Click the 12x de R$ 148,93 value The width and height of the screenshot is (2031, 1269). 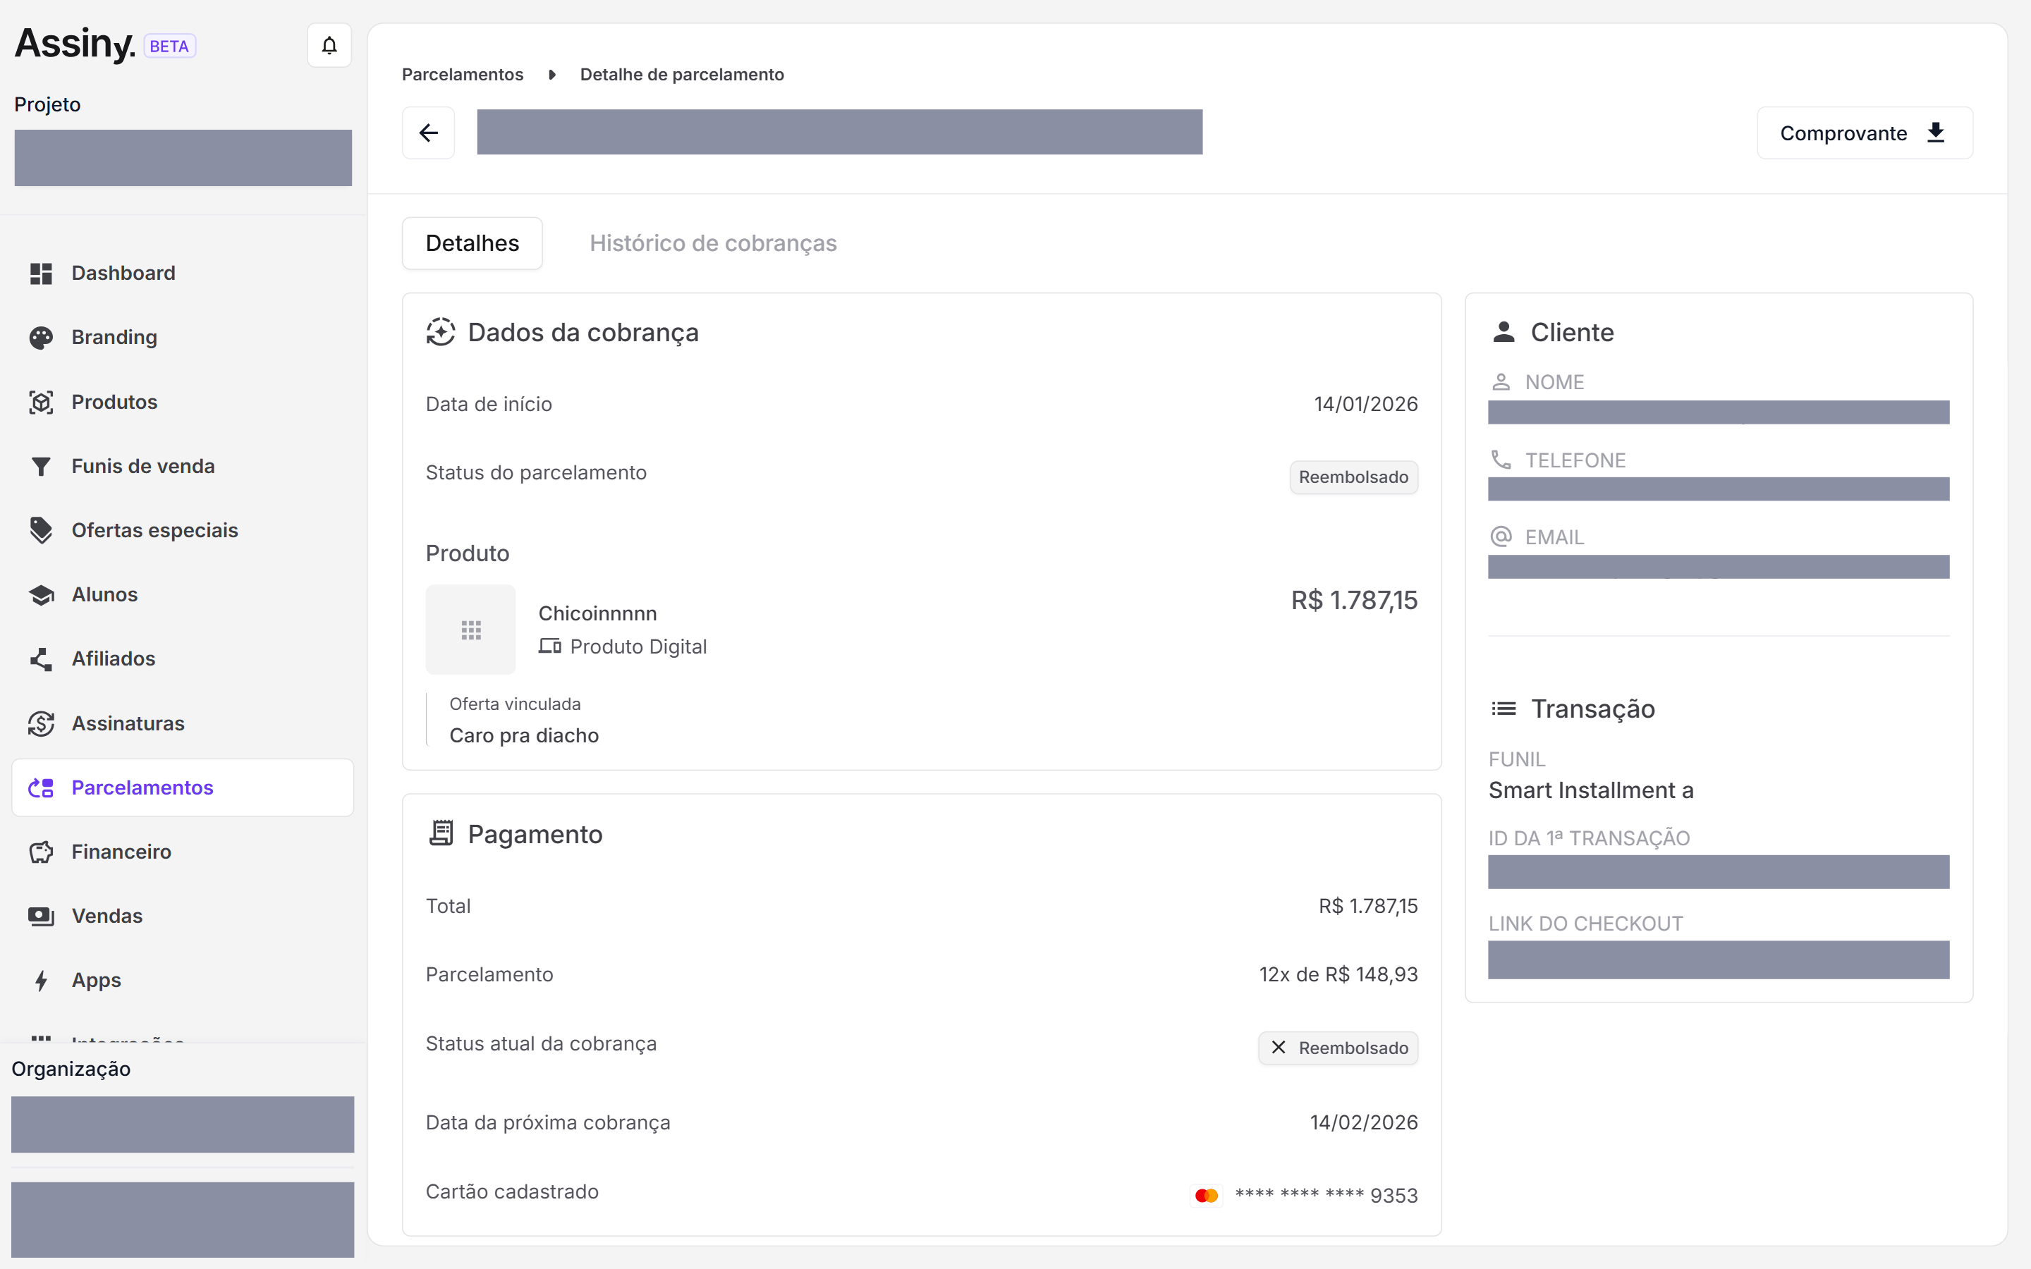click(x=1338, y=974)
